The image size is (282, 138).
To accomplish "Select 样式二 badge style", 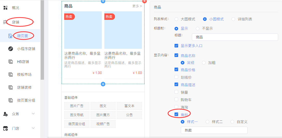I will [207, 122].
